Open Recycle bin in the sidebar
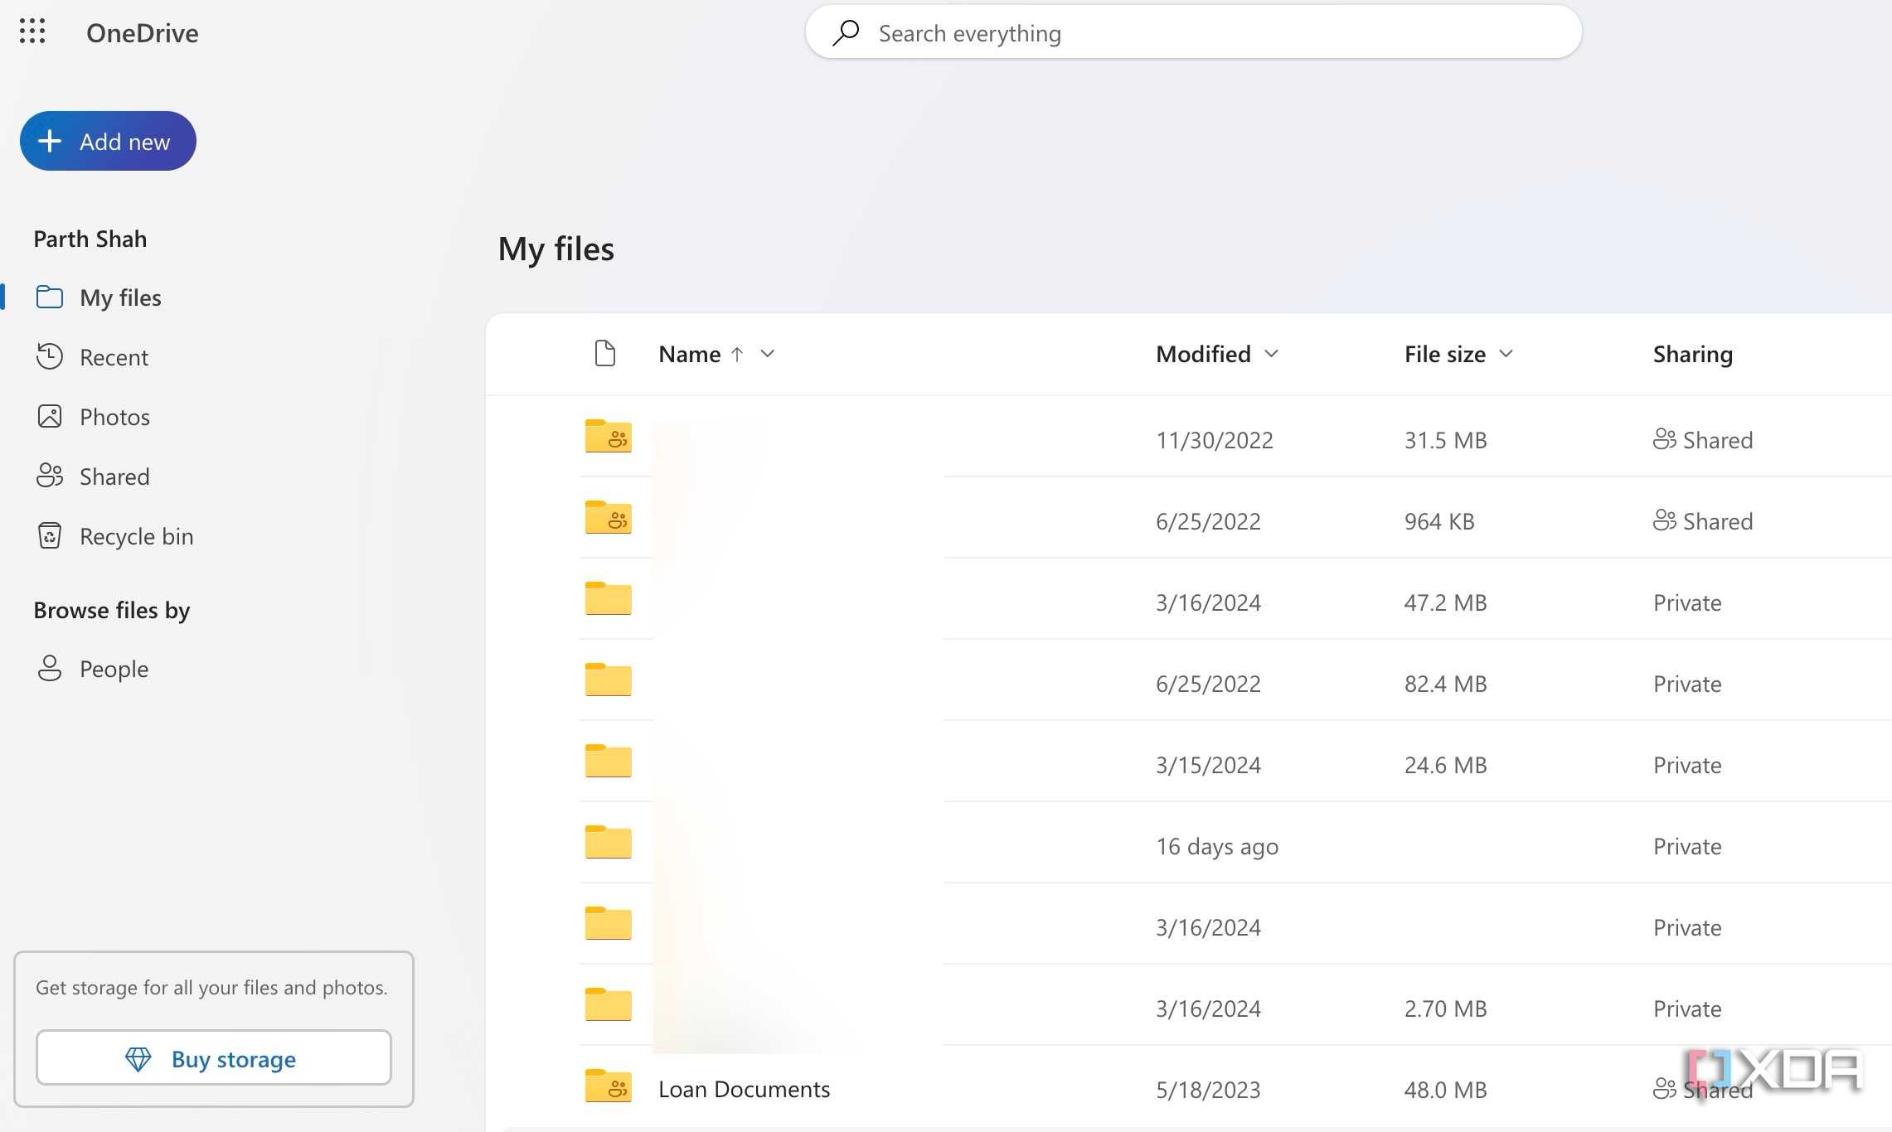Image resolution: width=1892 pixels, height=1132 pixels. pyautogui.click(x=136, y=536)
